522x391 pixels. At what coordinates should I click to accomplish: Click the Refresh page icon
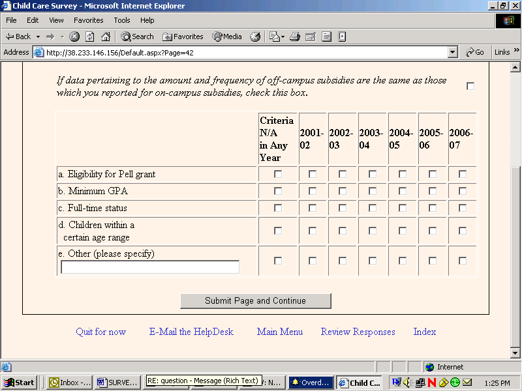pyautogui.click(x=90, y=37)
